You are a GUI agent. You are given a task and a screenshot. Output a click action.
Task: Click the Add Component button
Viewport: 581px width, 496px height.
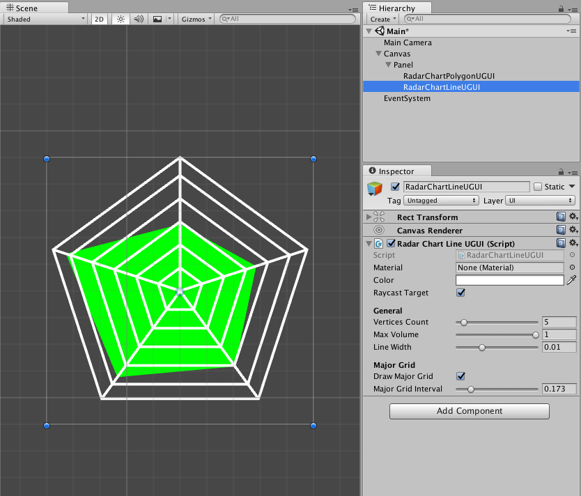469,411
